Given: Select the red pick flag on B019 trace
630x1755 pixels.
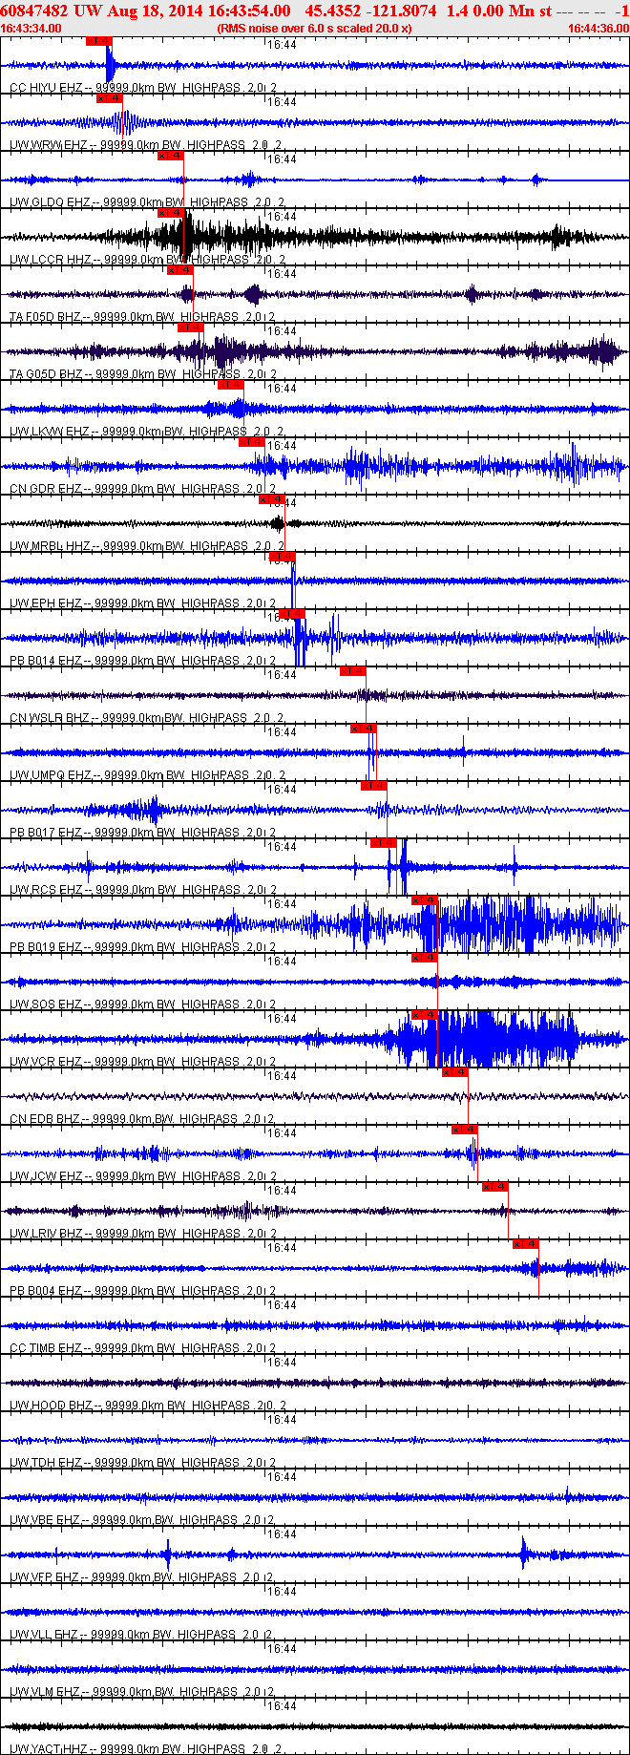Looking at the screenshot, I should coord(425,900).
